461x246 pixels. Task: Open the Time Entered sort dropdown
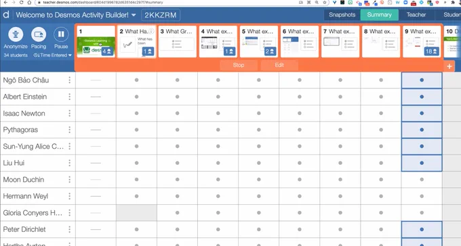[x=53, y=55]
